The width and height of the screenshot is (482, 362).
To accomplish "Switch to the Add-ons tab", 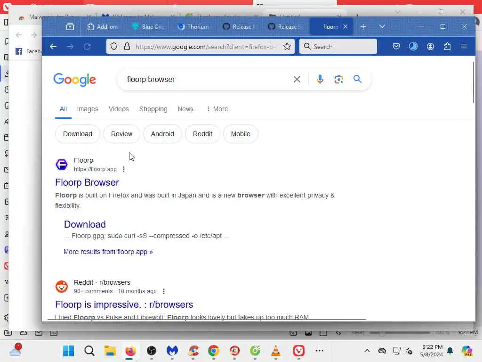I will pos(103,27).
